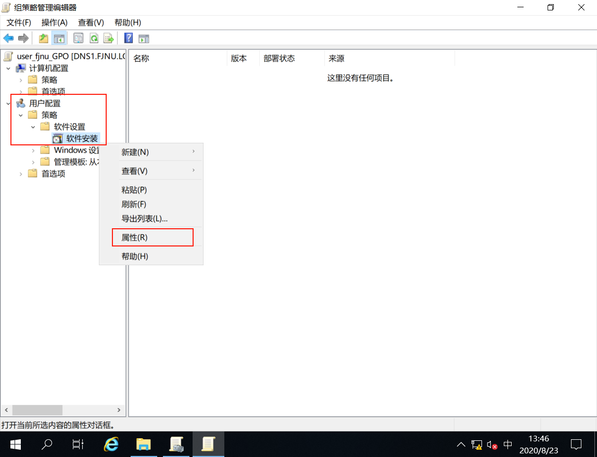Screen dimensions: 597x457
Task: Collapse the 软件设置 tree node
Action: point(33,127)
